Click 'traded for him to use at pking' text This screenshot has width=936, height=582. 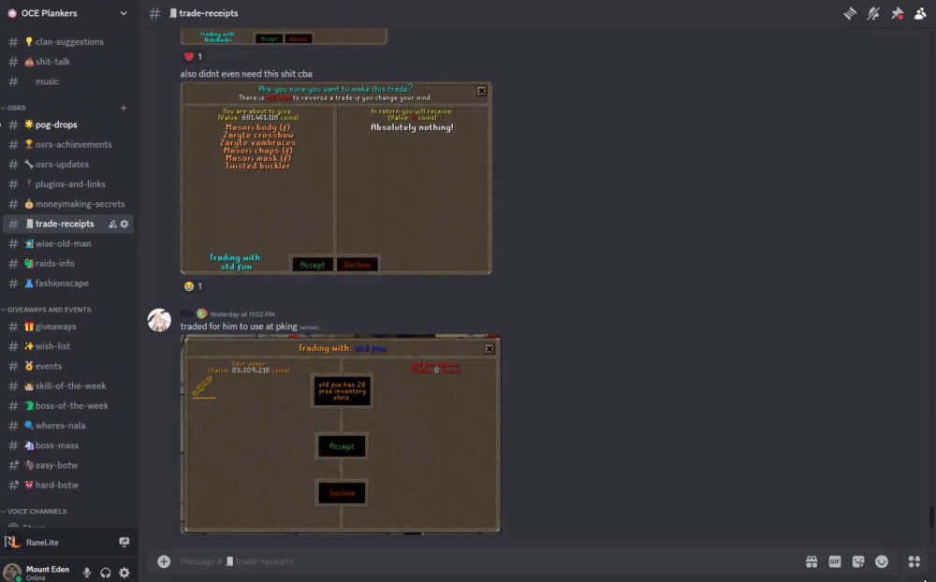[239, 327]
